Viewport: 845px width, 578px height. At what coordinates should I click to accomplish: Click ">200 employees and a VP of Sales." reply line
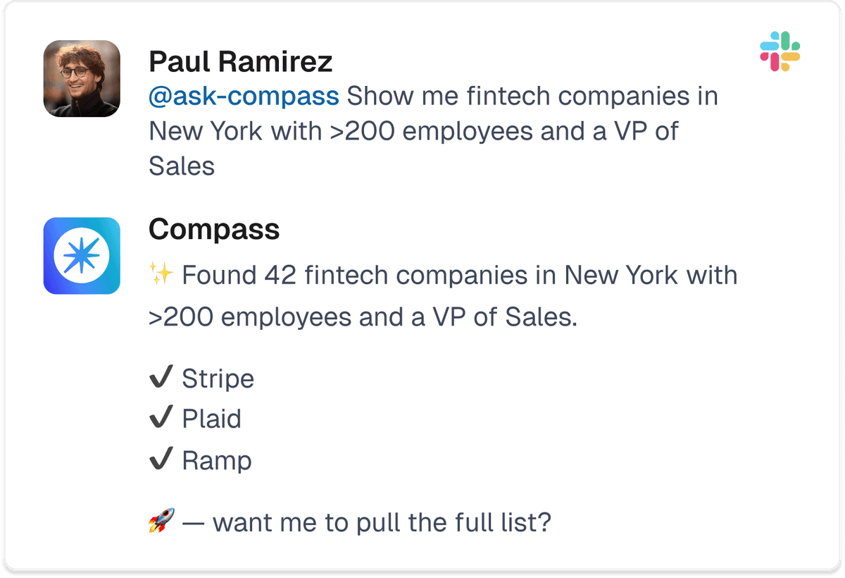click(363, 317)
